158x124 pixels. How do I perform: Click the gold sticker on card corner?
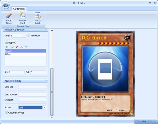click(x=132, y=114)
